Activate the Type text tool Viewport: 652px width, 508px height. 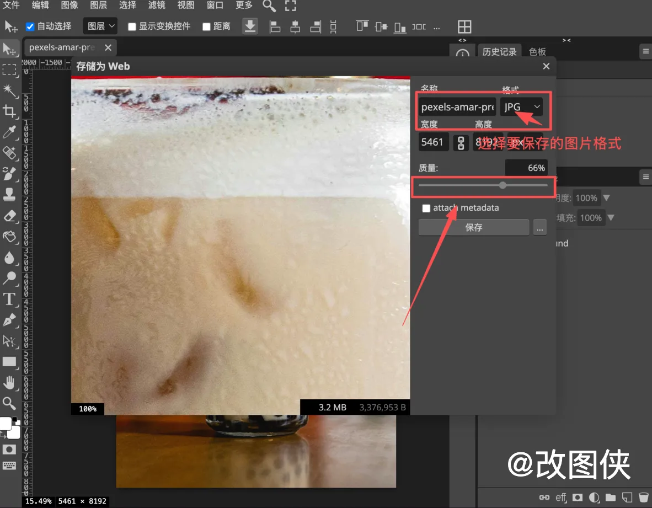click(9, 300)
